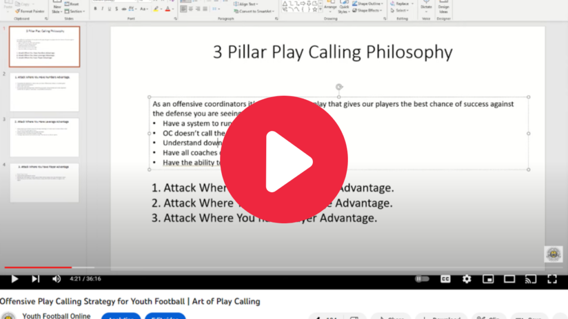Toggle bold formatting
The image size is (568, 319).
95,9
